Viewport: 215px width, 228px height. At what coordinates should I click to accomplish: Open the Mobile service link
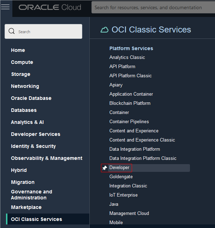(116, 222)
